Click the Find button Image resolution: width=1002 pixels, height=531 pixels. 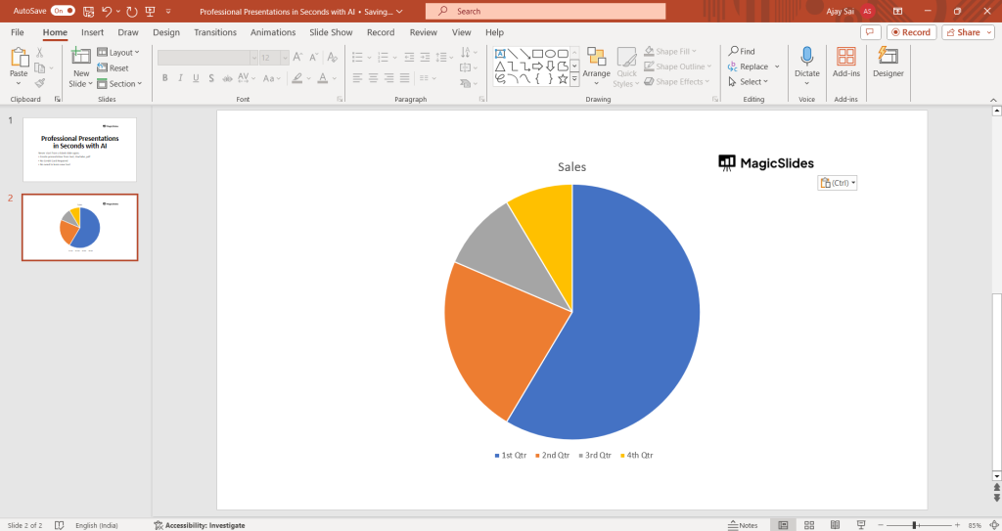pyautogui.click(x=742, y=51)
